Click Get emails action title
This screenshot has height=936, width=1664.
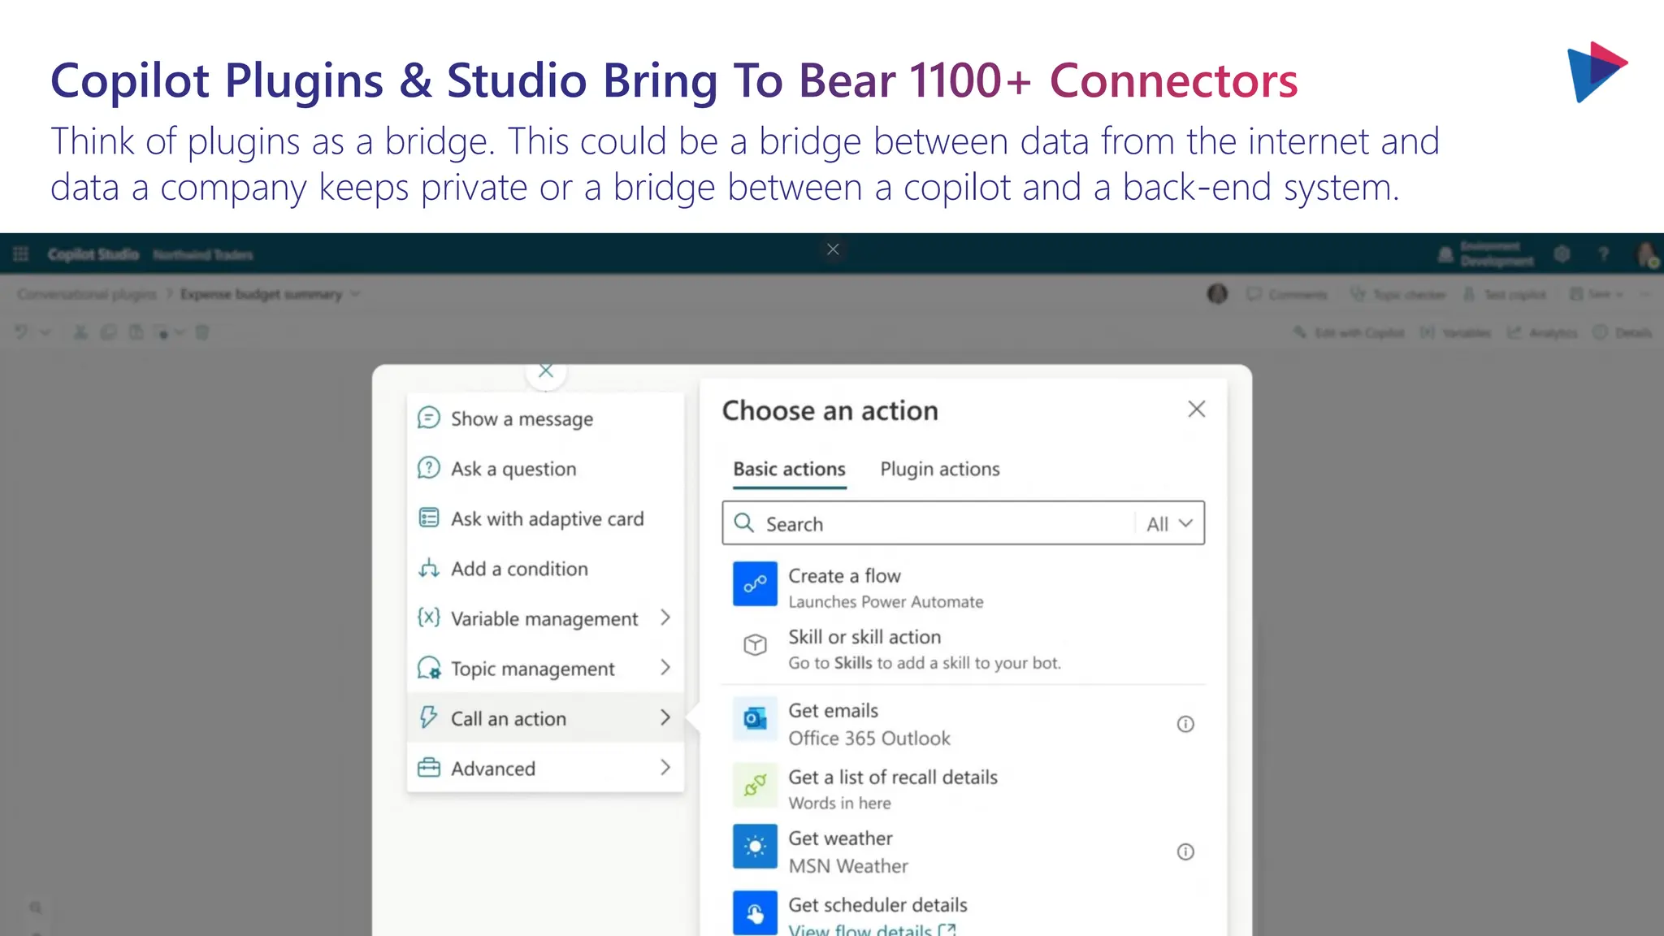pyautogui.click(x=833, y=710)
